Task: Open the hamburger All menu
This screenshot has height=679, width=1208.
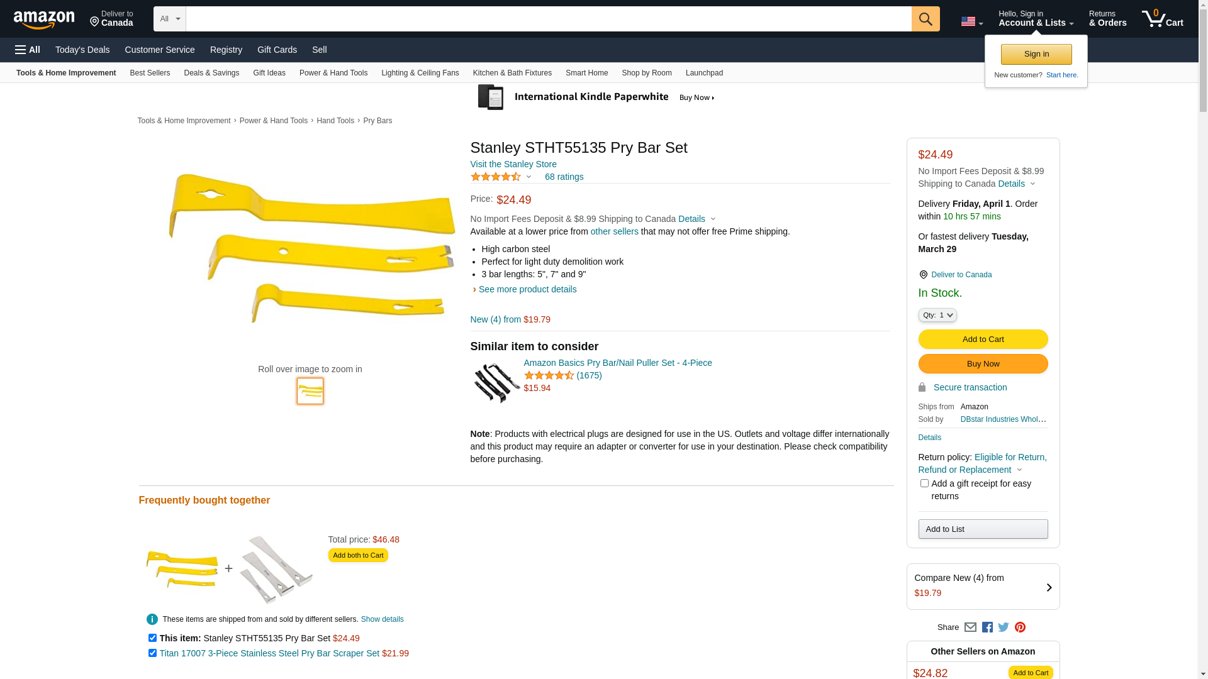Action: pos(28,50)
